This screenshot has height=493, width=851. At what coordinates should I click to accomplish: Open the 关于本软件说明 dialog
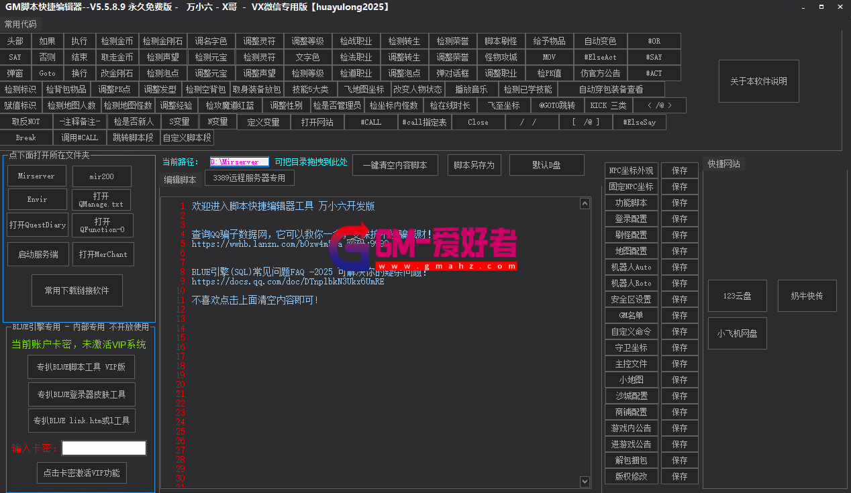pos(758,81)
